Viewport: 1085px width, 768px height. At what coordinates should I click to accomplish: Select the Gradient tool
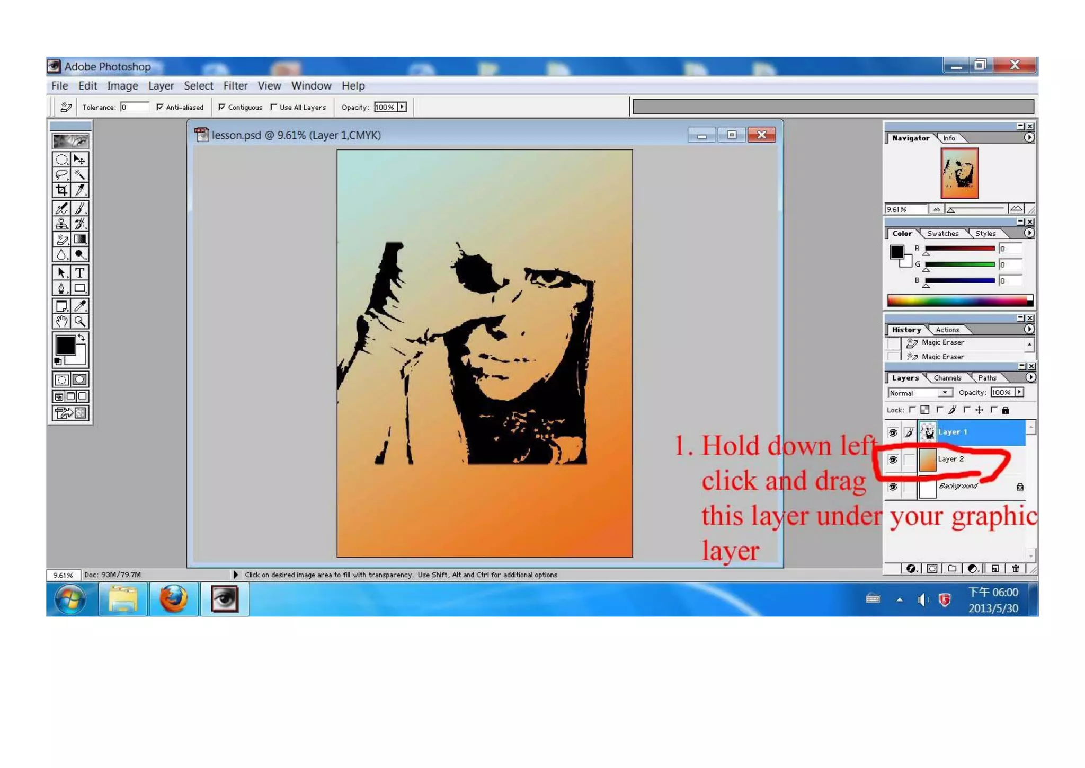(x=79, y=239)
